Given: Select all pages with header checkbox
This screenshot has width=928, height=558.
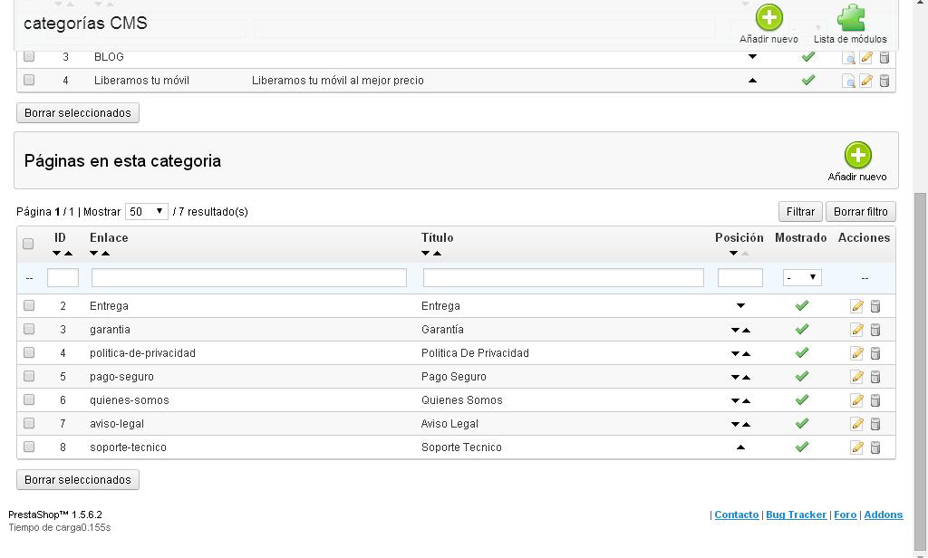Looking at the screenshot, I should 28,244.
